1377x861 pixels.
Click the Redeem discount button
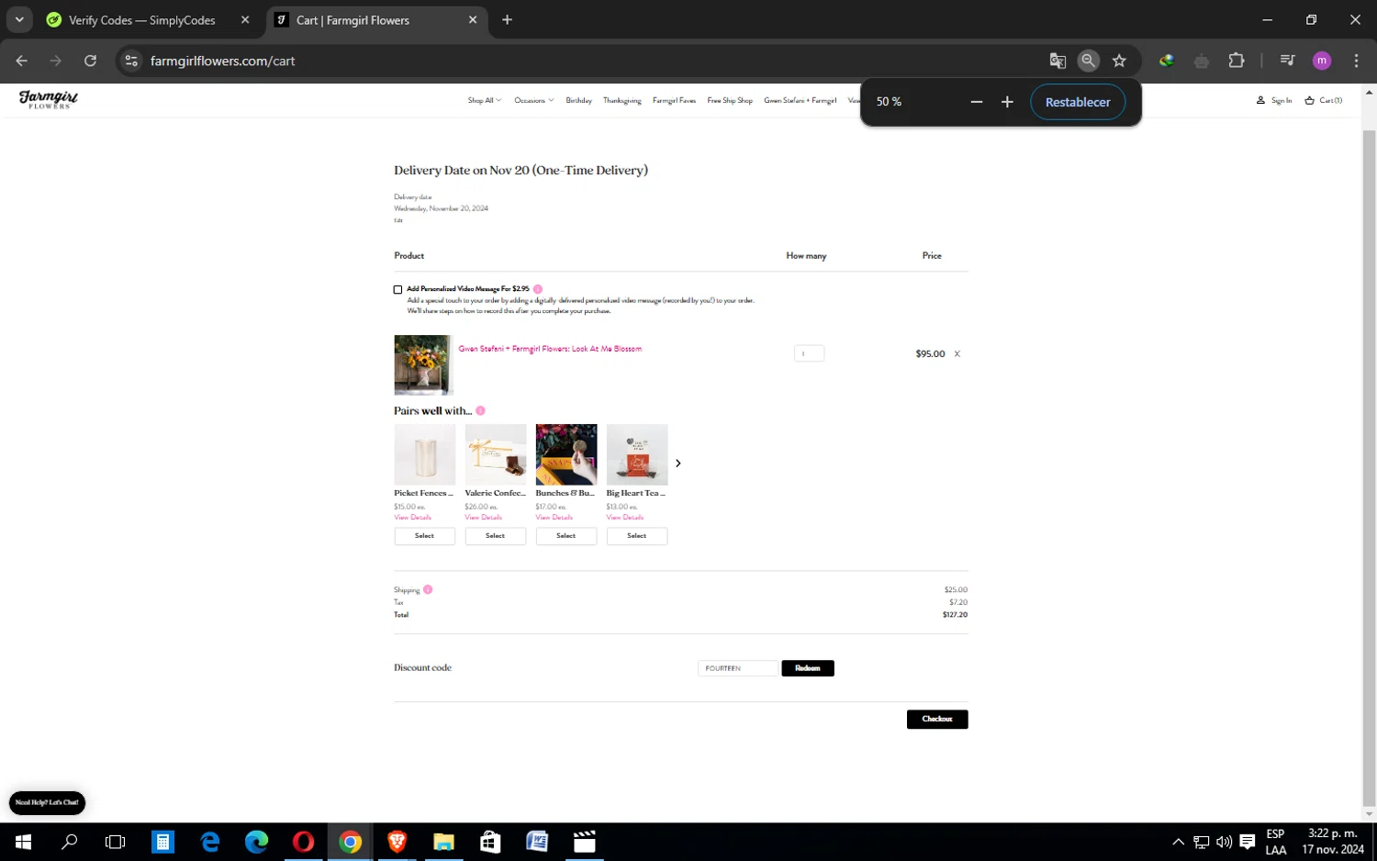[808, 668]
